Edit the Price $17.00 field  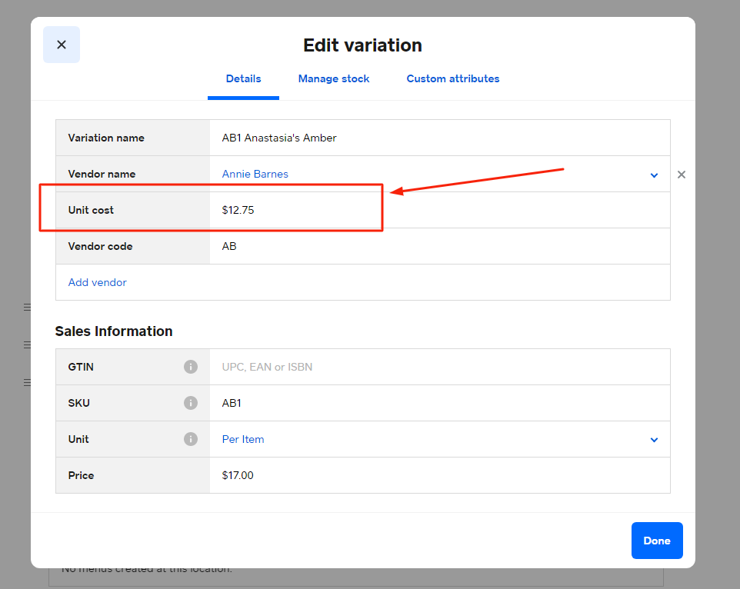pyautogui.click(x=438, y=475)
